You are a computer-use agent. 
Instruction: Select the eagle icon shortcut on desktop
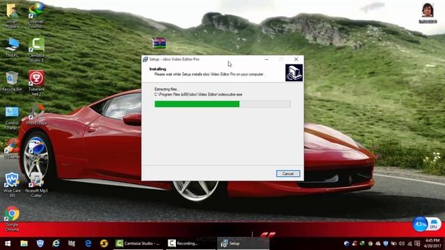(36, 147)
